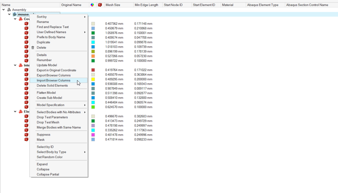
Task: Click the Assembly node icon
Action: pyautogui.click(x=9, y=10)
